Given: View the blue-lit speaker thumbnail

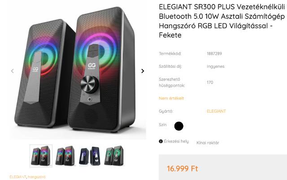Looking at the screenshot, I should tap(90, 156).
